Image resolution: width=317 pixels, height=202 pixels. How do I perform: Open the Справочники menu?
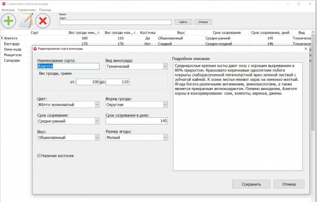tap(27, 10)
